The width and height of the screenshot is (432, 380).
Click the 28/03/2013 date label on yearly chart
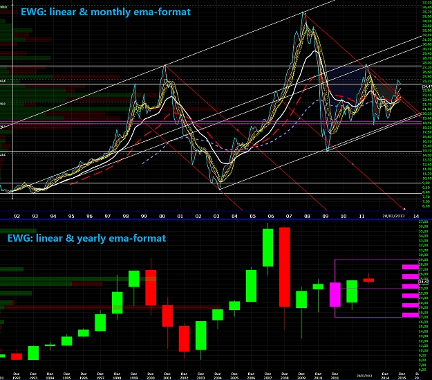click(x=365, y=376)
